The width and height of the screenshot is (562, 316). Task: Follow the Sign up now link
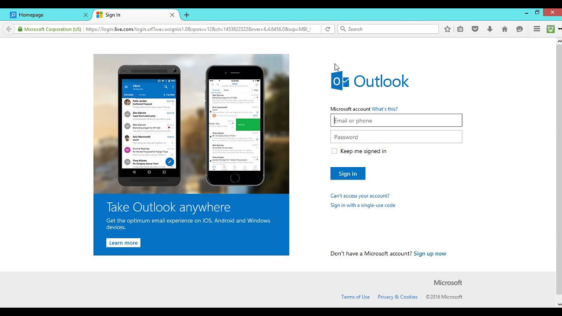430,253
